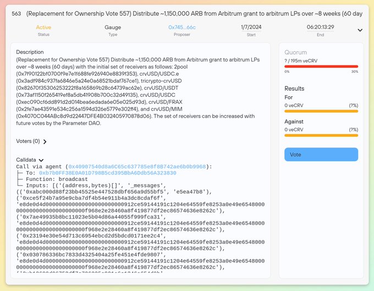This screenshot has width=374, height=291.
Task: Click the blue Vote button
Action: [x=321, y=155]
